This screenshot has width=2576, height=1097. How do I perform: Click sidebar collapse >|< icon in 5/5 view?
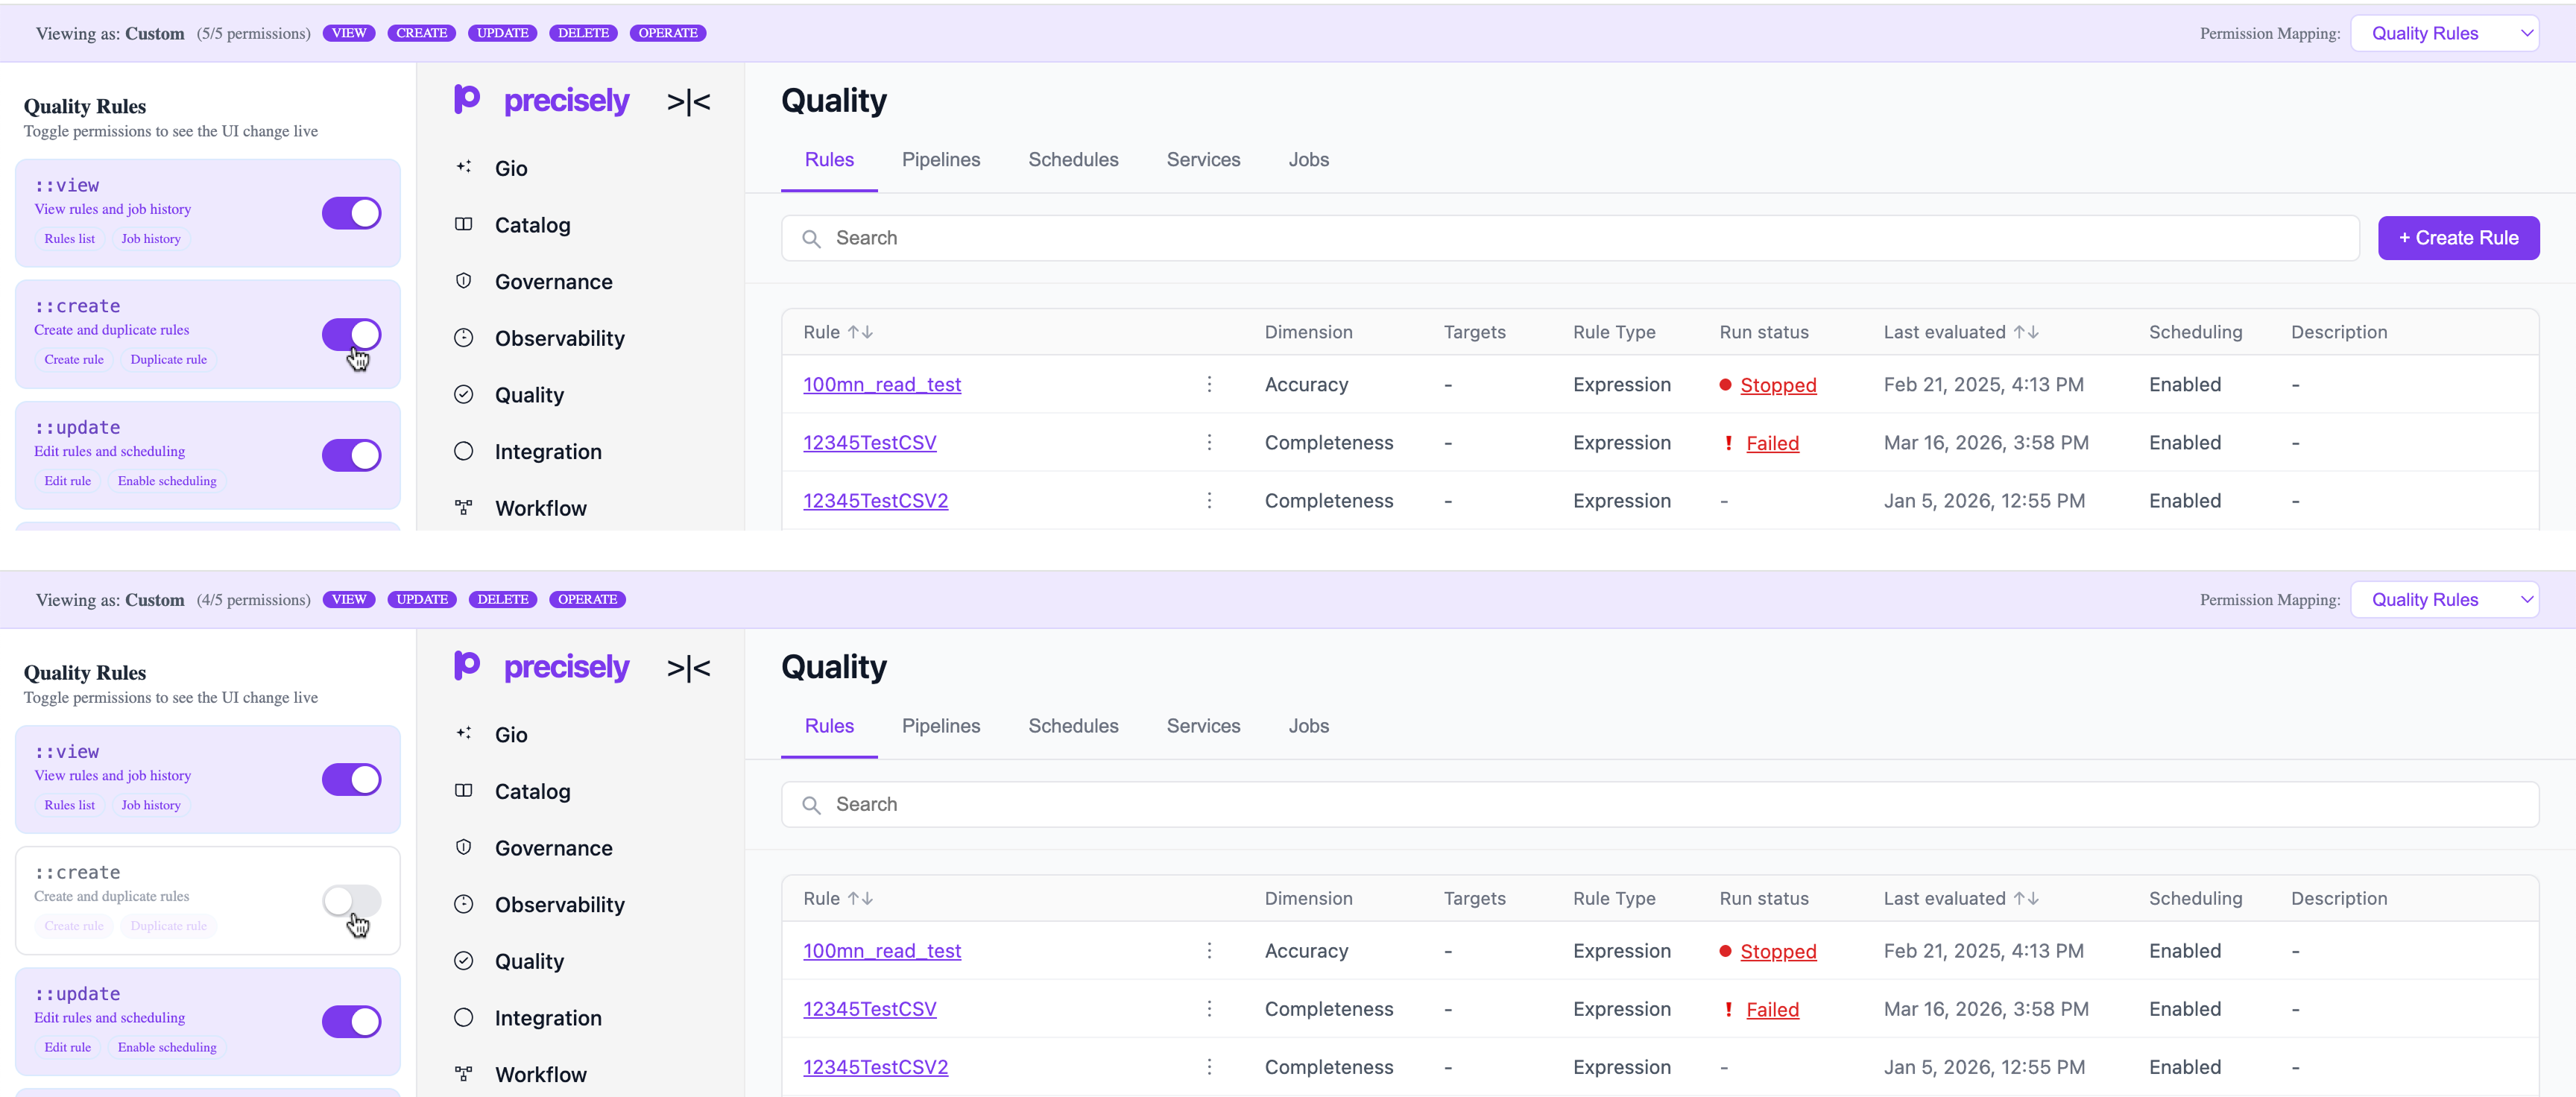pyautogui.click(x=688, y=101)
